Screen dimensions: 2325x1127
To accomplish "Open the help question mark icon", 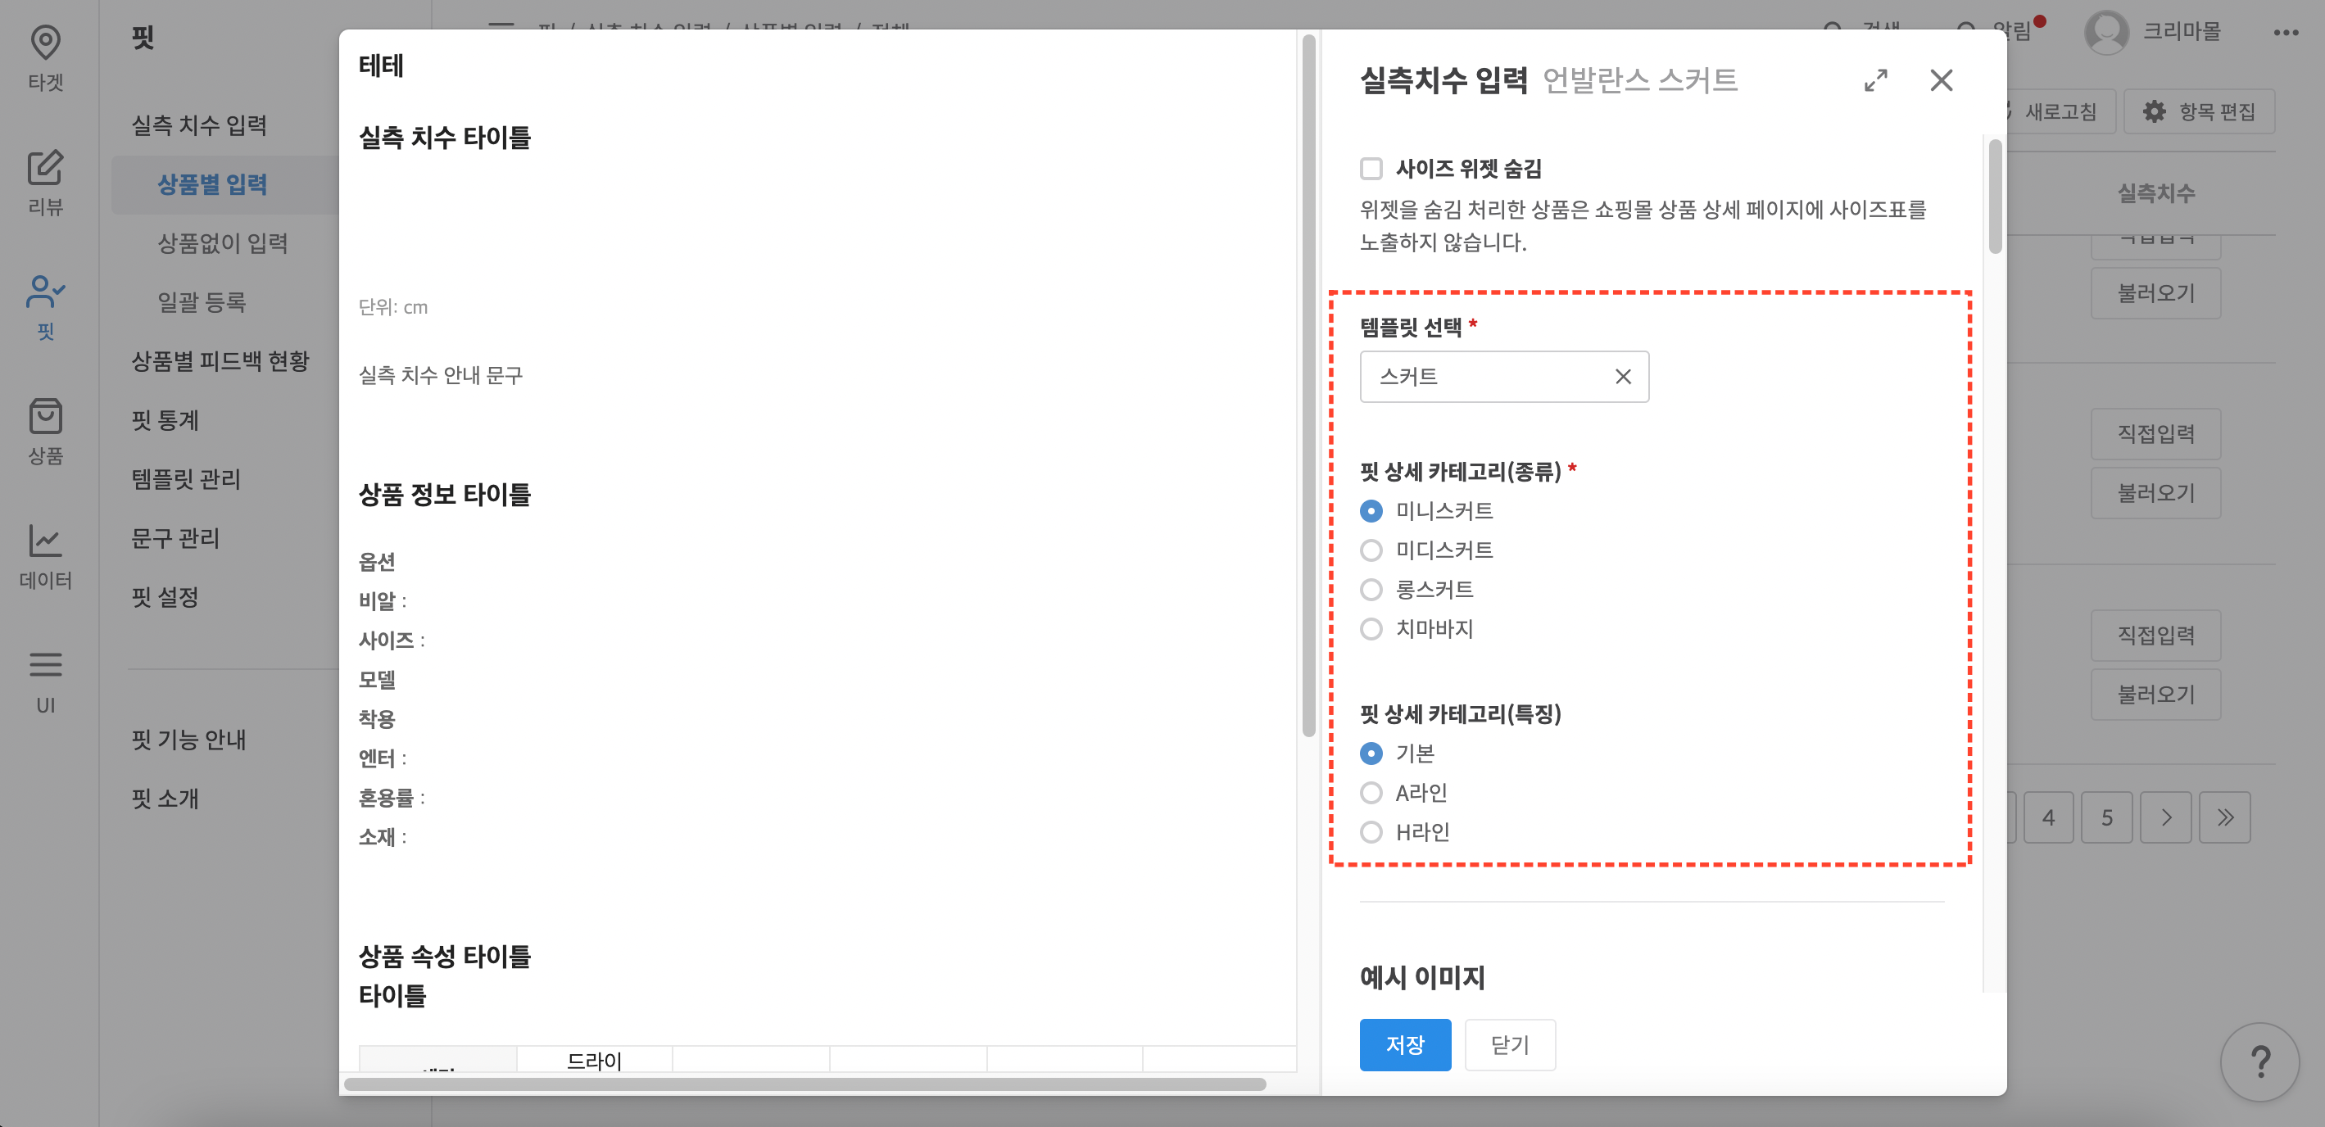I will [2260, 1062].
